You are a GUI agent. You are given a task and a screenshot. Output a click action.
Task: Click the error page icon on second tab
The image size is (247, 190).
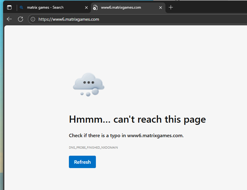[x=95, y=7]
